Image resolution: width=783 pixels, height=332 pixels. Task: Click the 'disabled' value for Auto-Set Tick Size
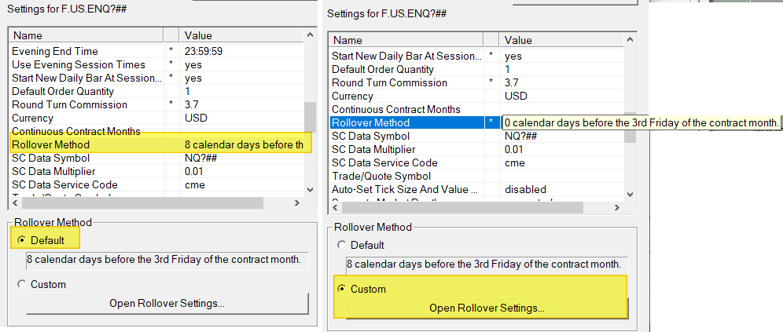pyautogui.click(x=525, y=189)
